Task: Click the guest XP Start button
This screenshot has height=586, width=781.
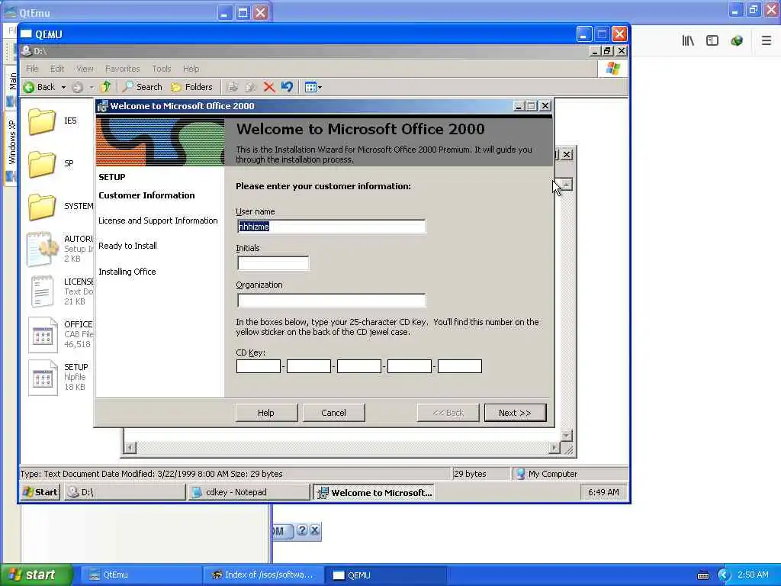Action: (40, 492)
